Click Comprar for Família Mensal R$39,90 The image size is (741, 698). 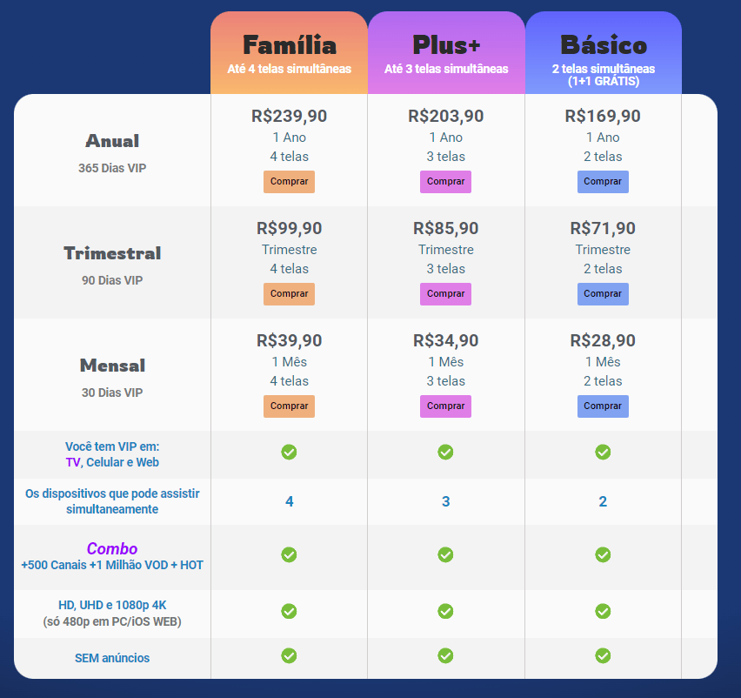coord(289,406)
